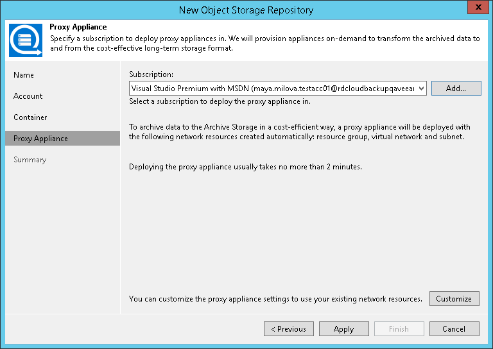493x349 pixels.
Task: Select the Proxy Appliance sidebar step
Action: point(40,139)
